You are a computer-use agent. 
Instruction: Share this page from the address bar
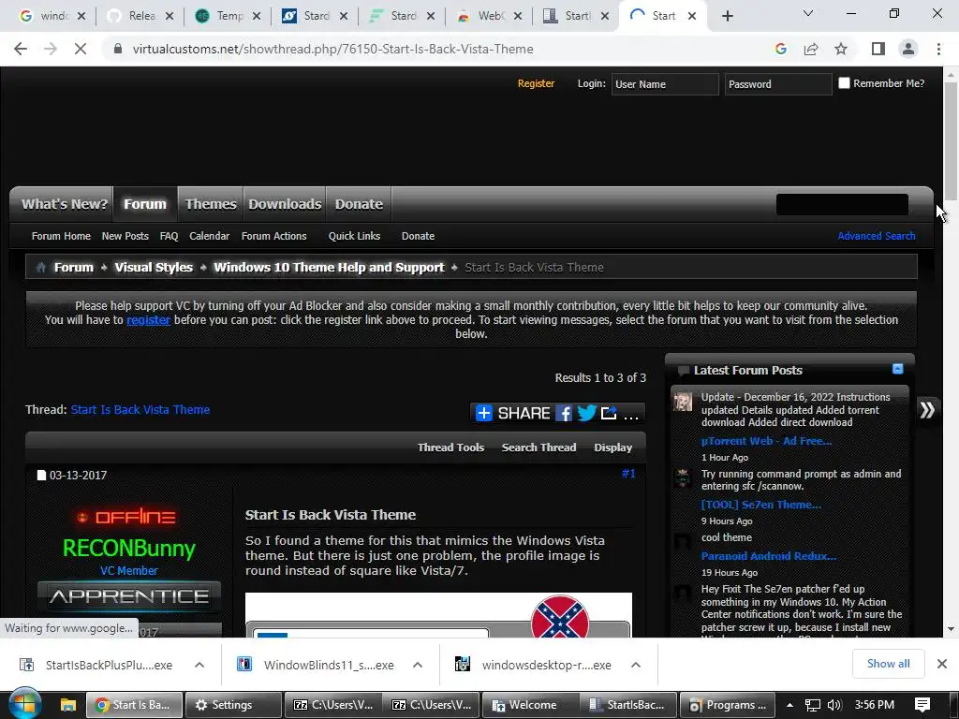pos(811,49)
